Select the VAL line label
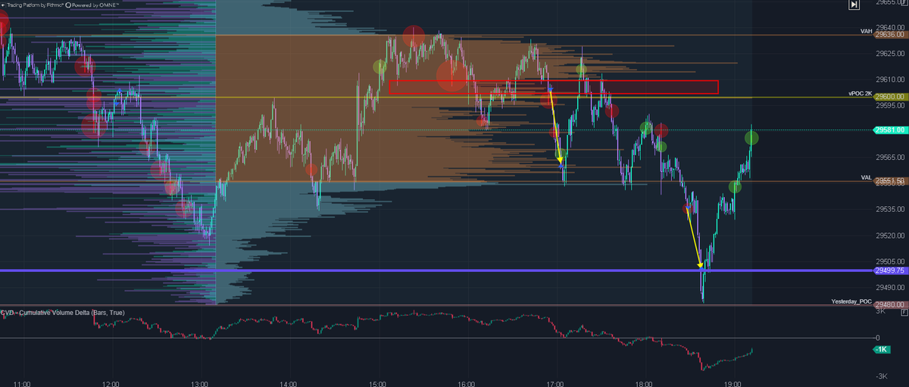Viewport: 909px width, 387px height. click(867, 177)
